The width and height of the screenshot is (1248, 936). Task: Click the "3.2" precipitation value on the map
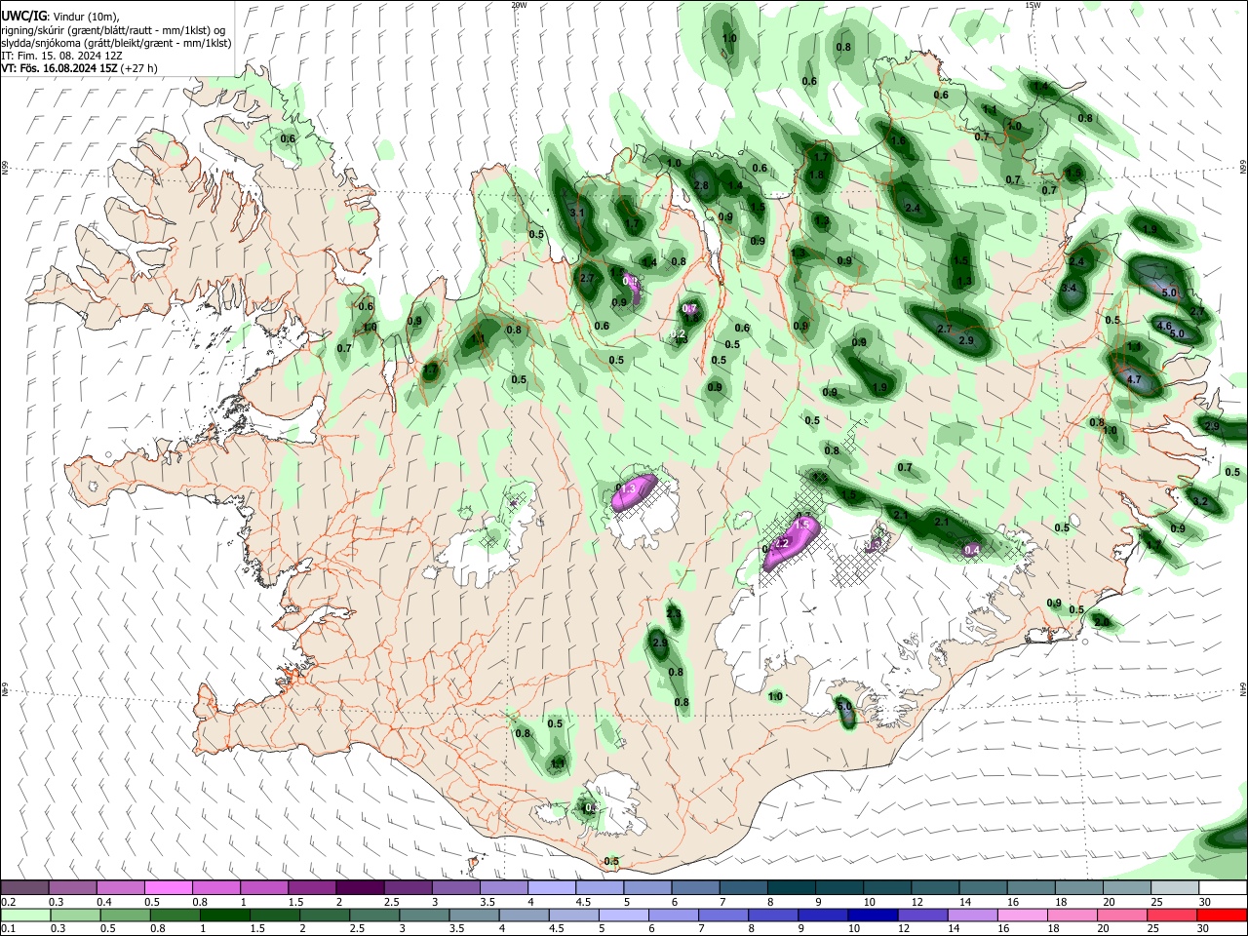(x=1200, y=501)
